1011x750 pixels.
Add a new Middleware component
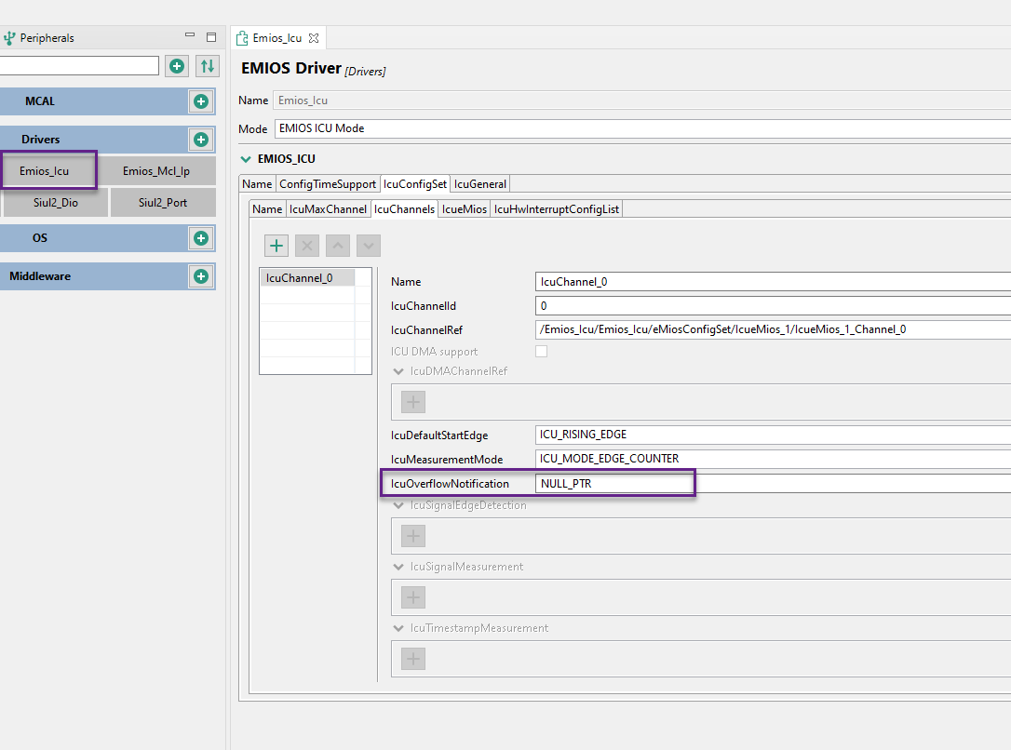tap(200, 276)
